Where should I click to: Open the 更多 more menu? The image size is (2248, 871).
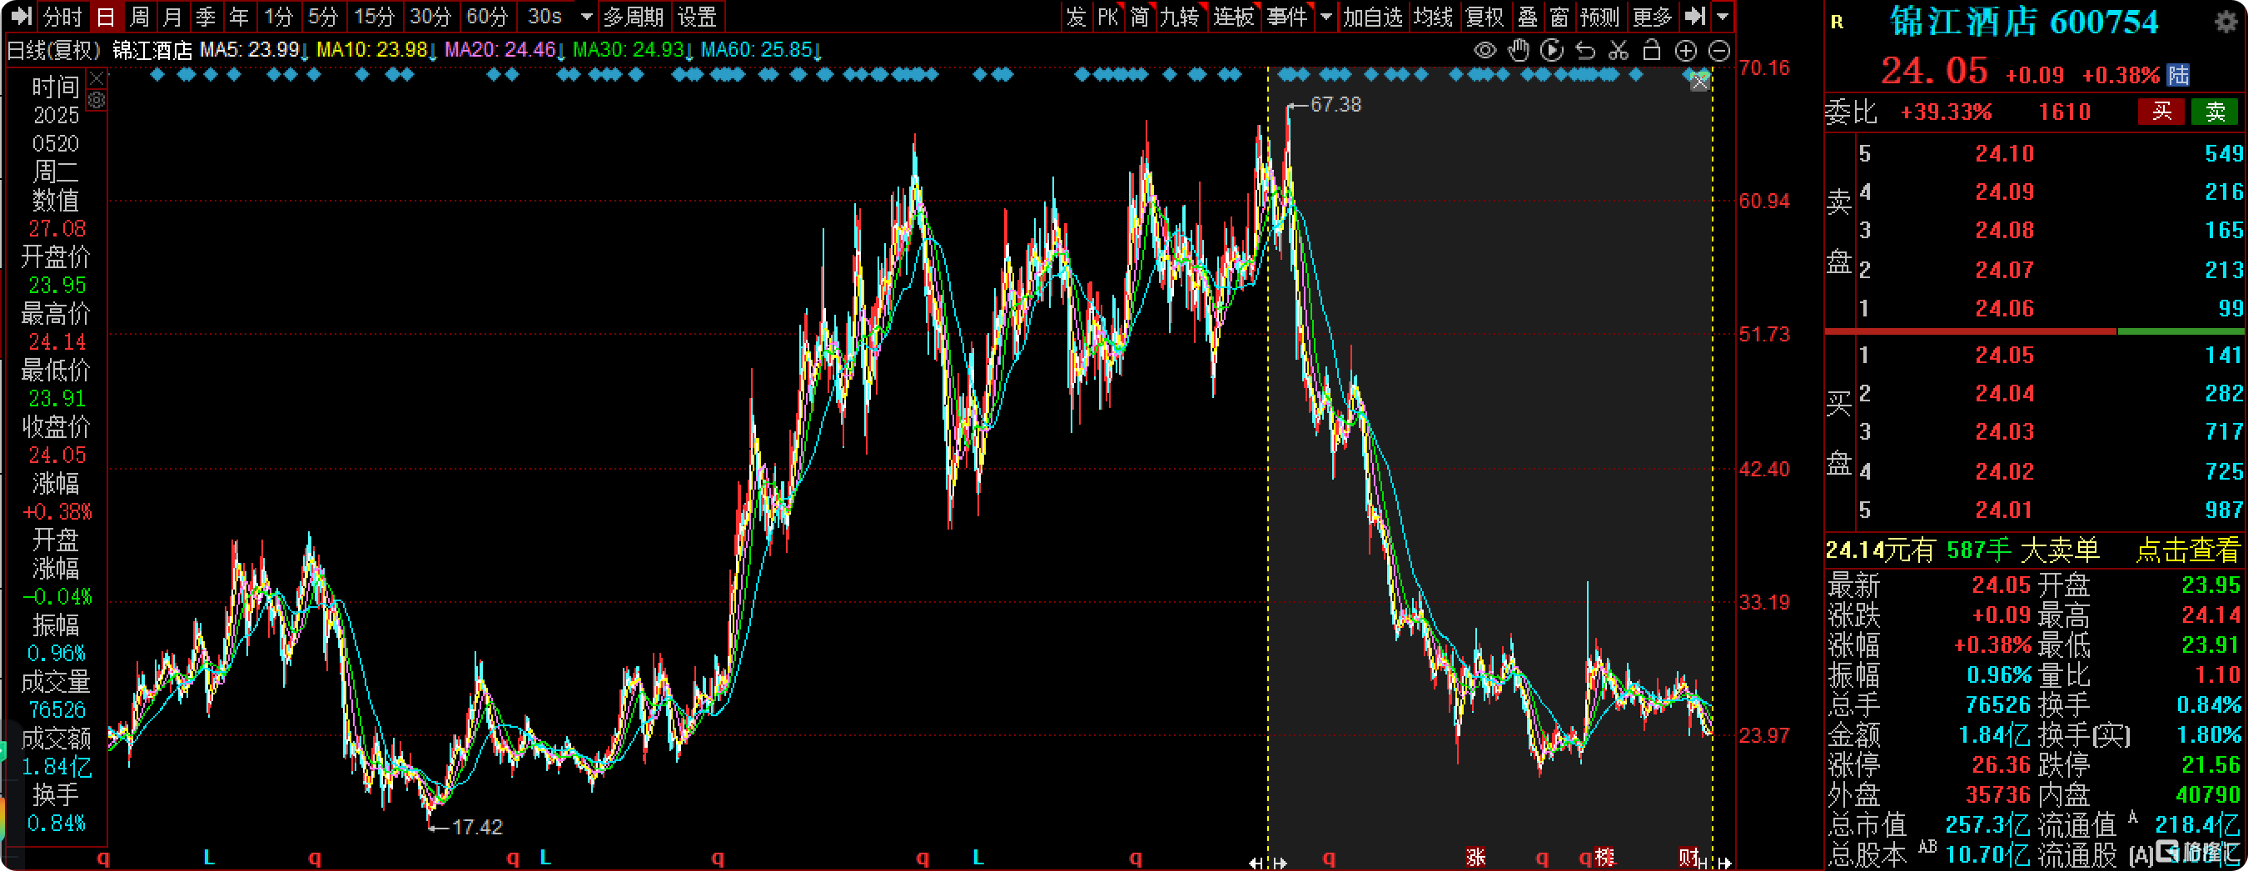click(x=1652, y=16)
